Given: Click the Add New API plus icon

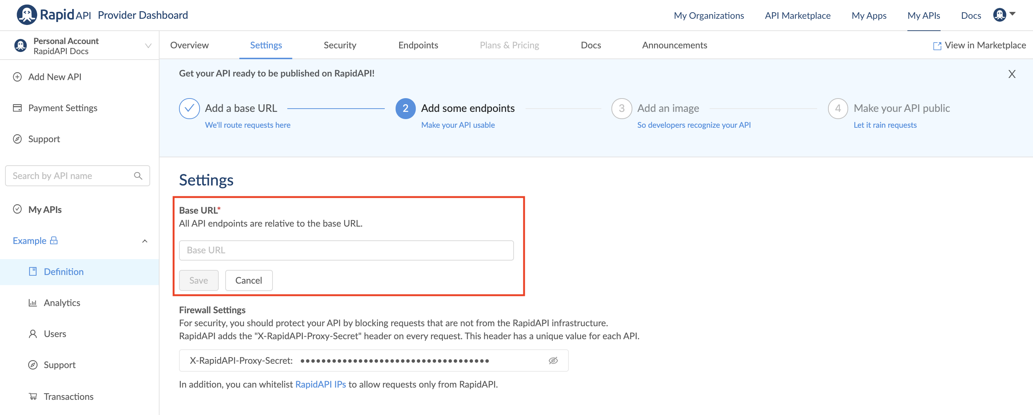Looking at the screenshot, I should pos(17,77).
